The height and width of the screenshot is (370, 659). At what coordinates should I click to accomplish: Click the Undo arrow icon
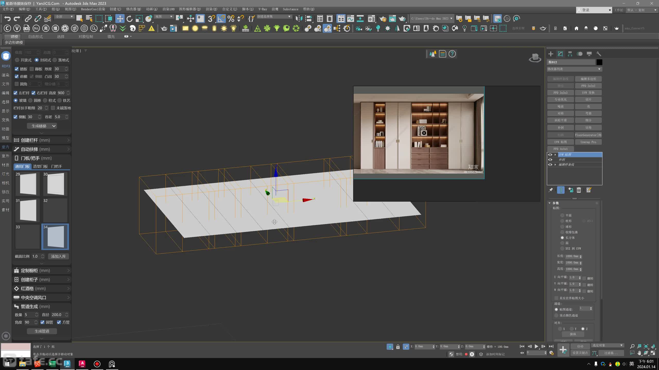point(7,18)
